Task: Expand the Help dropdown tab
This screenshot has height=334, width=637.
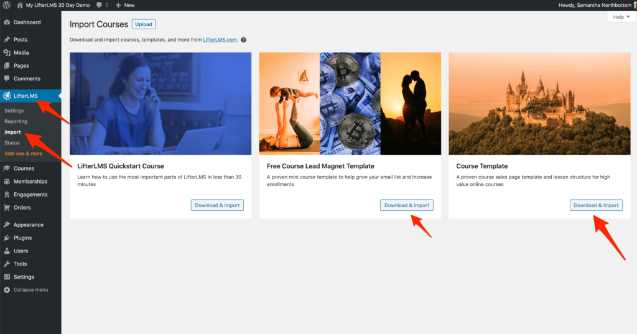Action: tap(621, 17)
